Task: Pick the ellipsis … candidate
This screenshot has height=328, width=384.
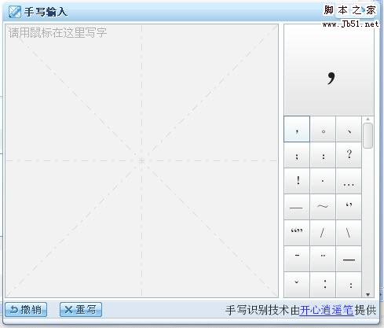Action: [x=349, y=181]
